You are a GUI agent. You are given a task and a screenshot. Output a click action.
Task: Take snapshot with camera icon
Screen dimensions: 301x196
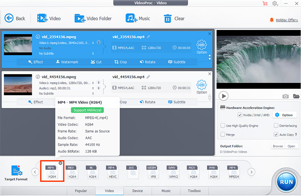tap(286, 96)
